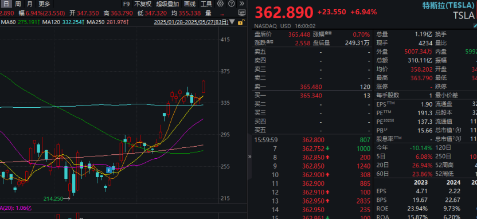Click the 375 price axis label
Viewport: 477px width, 219px height.
click(x=225, y=72)
